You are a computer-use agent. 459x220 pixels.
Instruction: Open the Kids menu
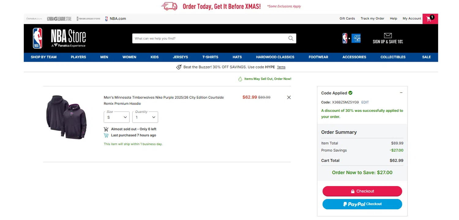pos(155,57)
